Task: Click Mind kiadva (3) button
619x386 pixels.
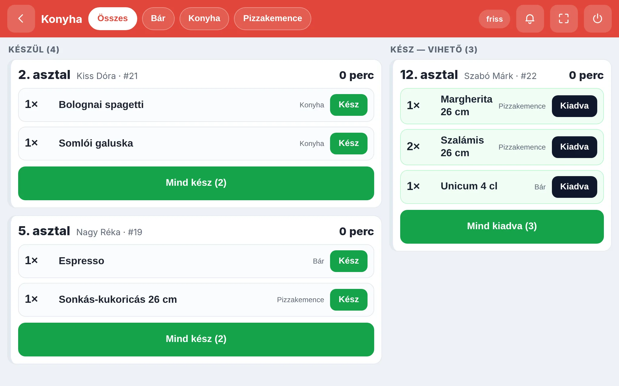Action: point(502,227)
